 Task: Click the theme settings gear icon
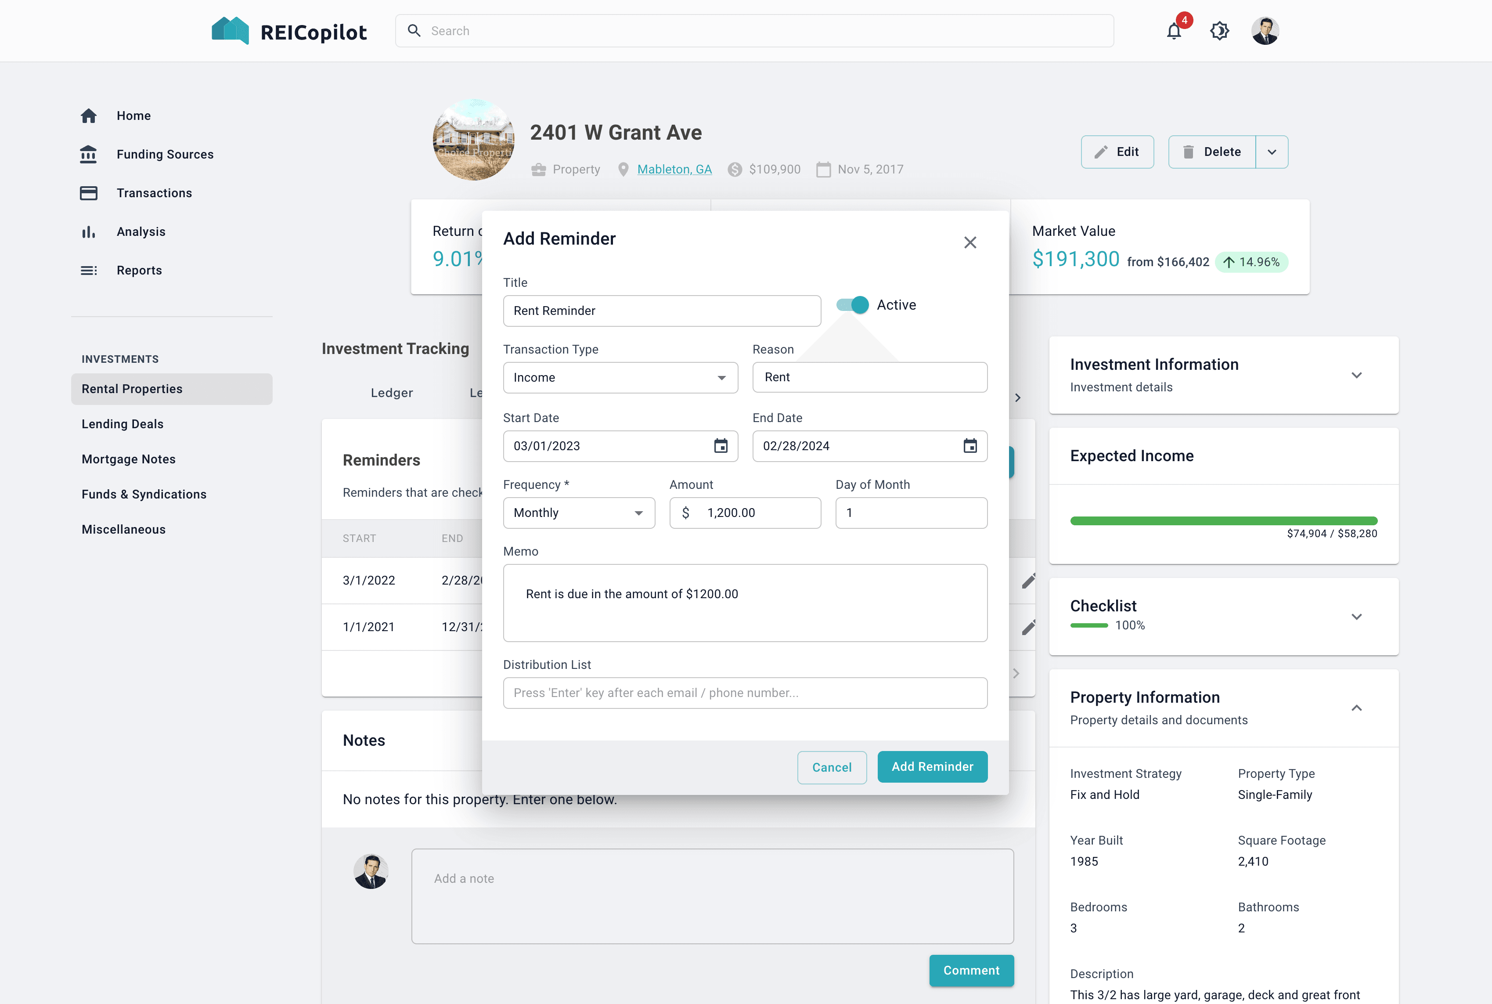tap(1219, 31)
